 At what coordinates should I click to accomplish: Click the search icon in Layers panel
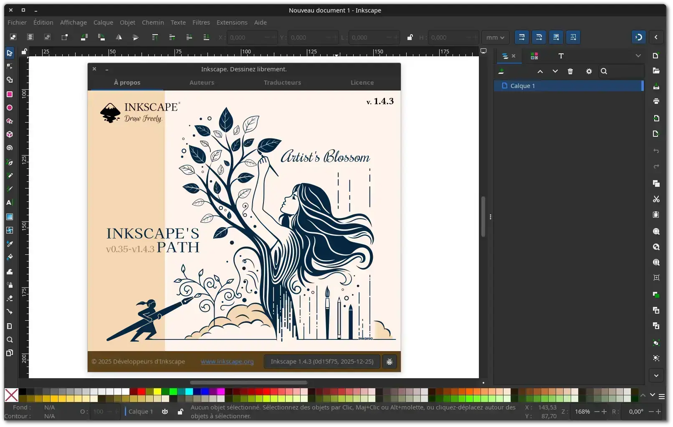point(604,71)
